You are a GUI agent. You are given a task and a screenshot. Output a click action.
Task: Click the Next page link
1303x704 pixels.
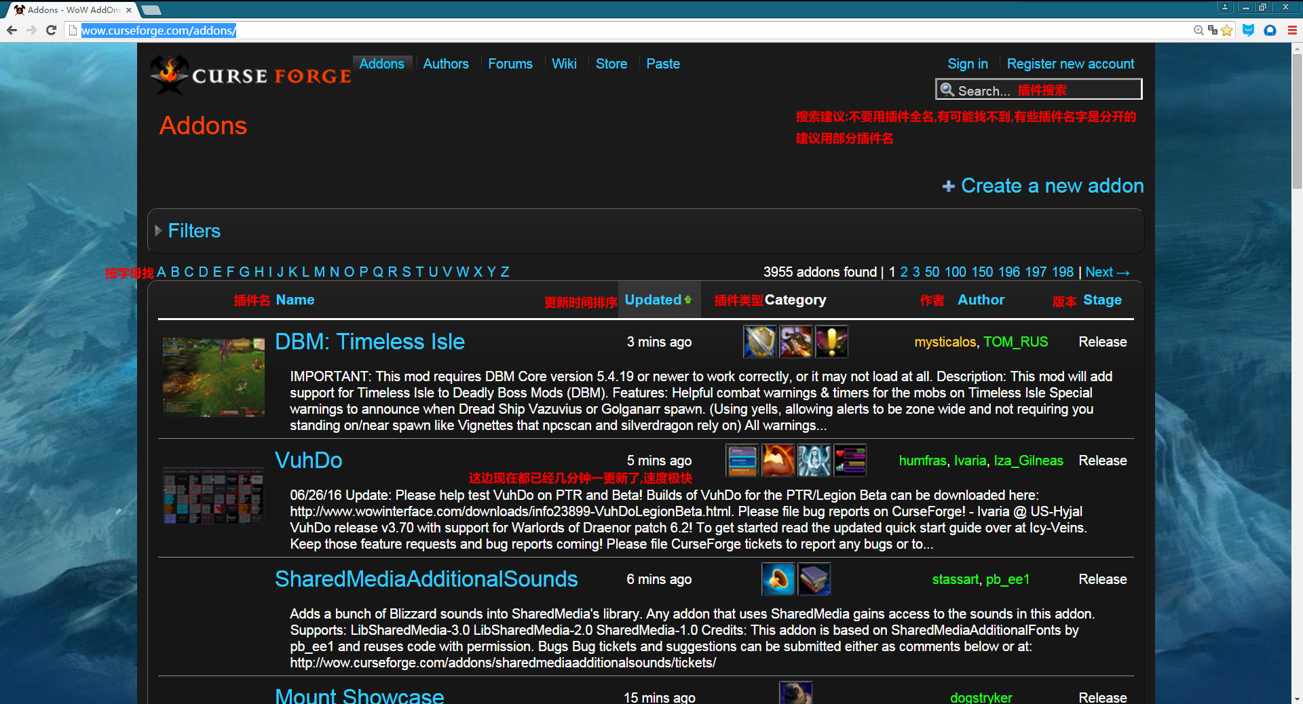coord(1107,272)
